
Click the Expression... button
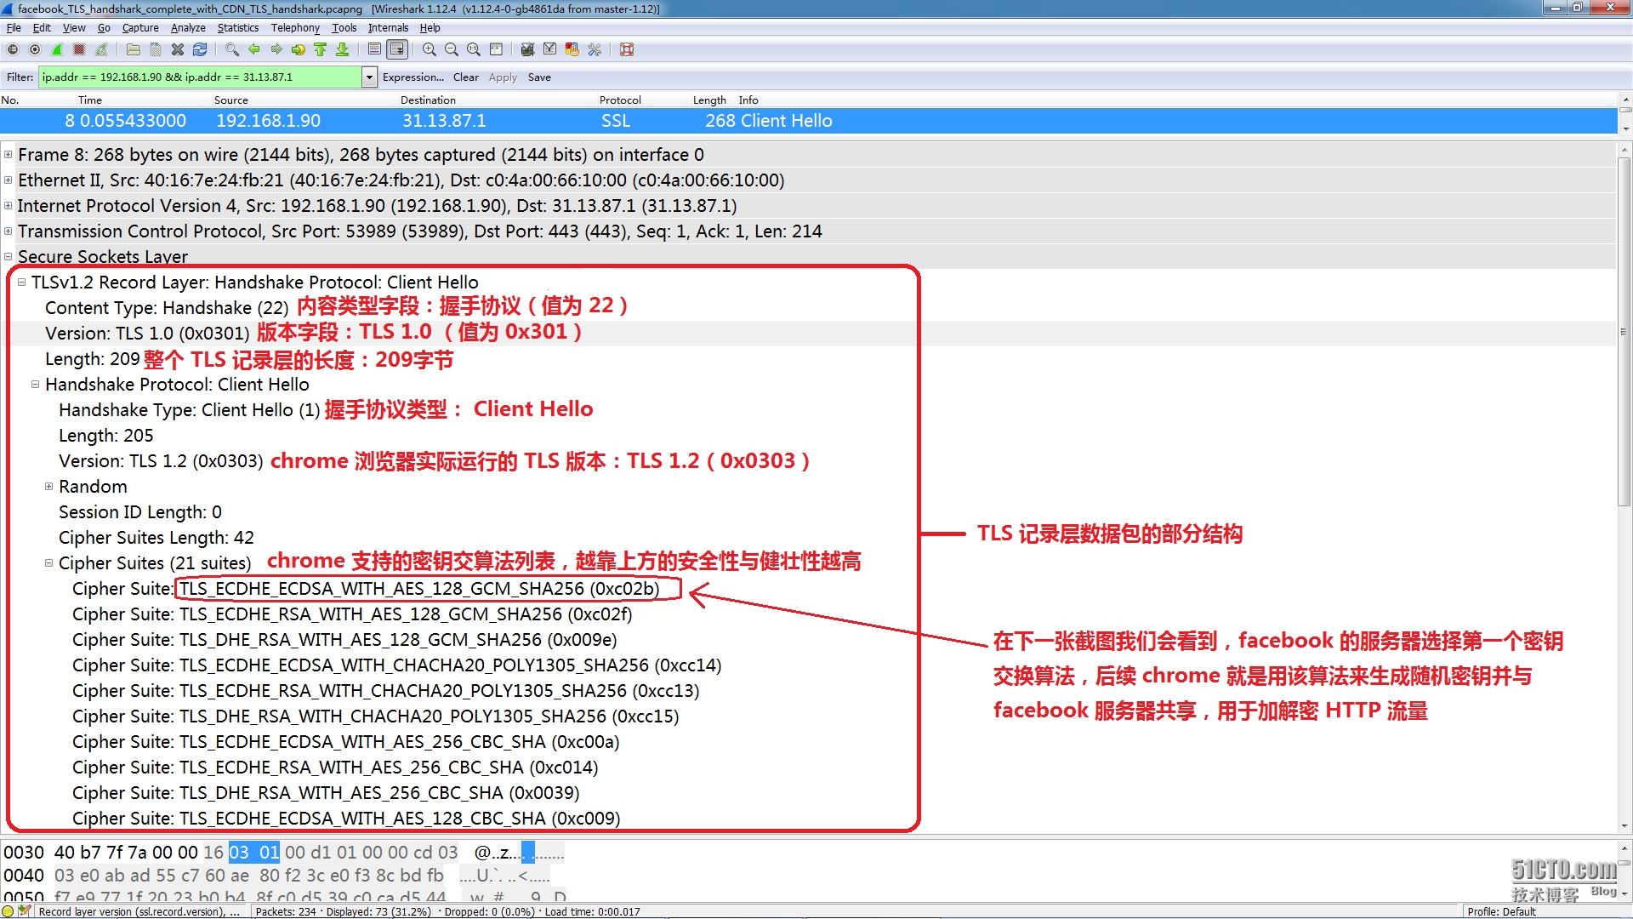tap(413, 77)
